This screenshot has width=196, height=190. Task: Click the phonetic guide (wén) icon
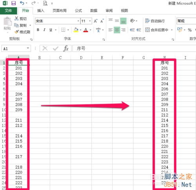(98, 30)
